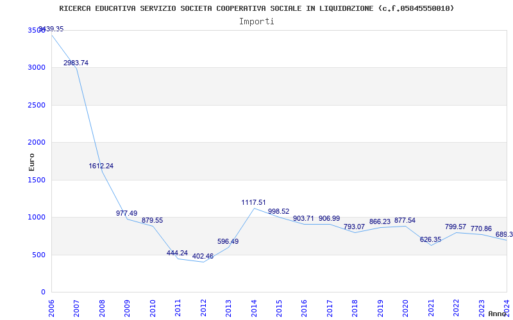The image size is (513, 320).
Task: Click the x-axis year 2012
Action: click(203, 308)
